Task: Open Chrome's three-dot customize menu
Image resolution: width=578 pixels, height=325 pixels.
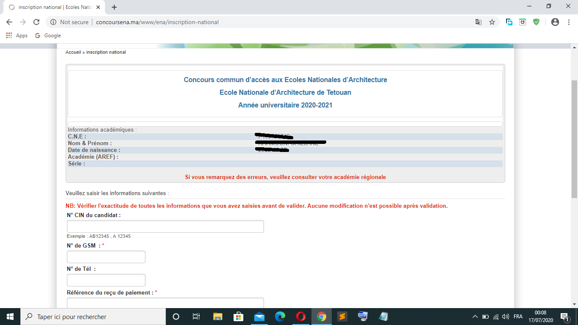Action: [x=568, y=22]
